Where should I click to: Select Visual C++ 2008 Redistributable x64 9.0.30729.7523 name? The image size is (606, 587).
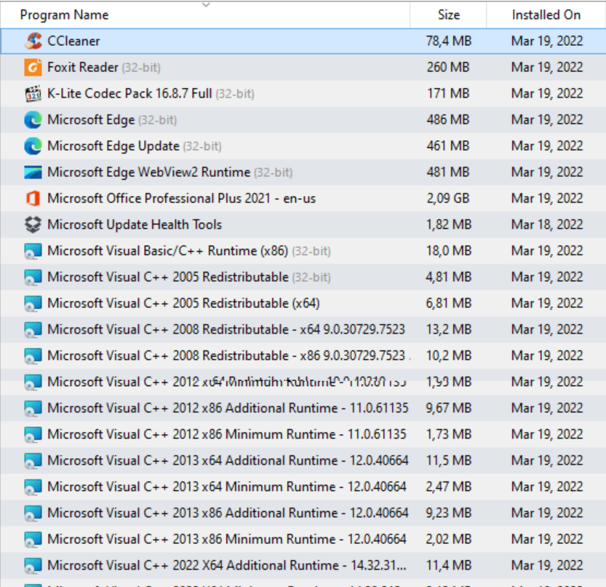click(226, 330)
